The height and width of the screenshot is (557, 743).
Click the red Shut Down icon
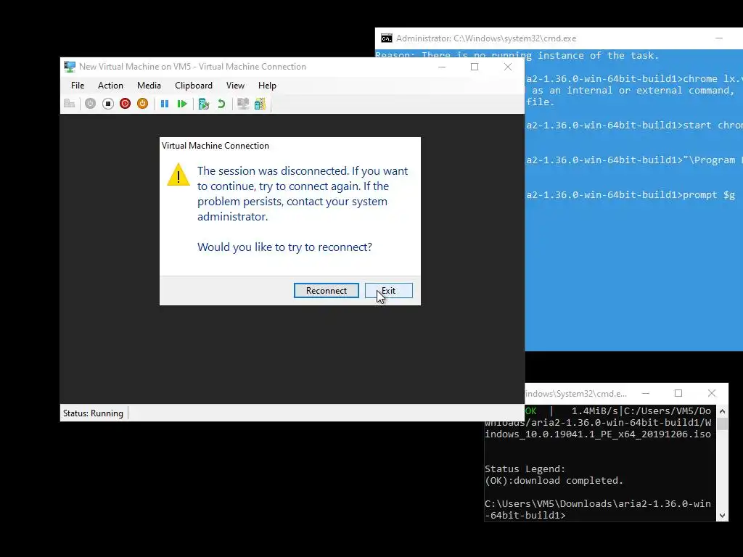click(125, 104)
